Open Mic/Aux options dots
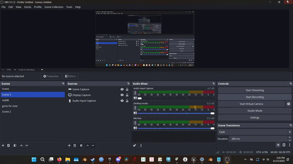Image resolution: width=293 pixels, height=164 pixels. tap(135, 123)
